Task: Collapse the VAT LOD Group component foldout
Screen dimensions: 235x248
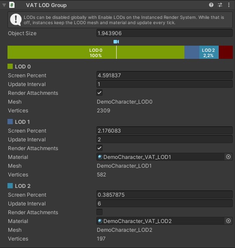Action: 4,5
